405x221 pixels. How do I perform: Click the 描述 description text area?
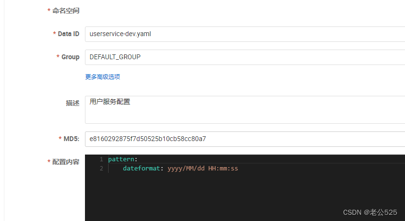tap(245, 110)
